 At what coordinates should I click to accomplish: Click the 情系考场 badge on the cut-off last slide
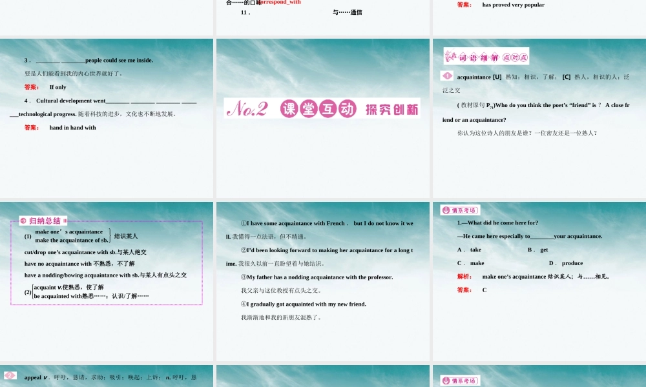[x=460, y=381]
